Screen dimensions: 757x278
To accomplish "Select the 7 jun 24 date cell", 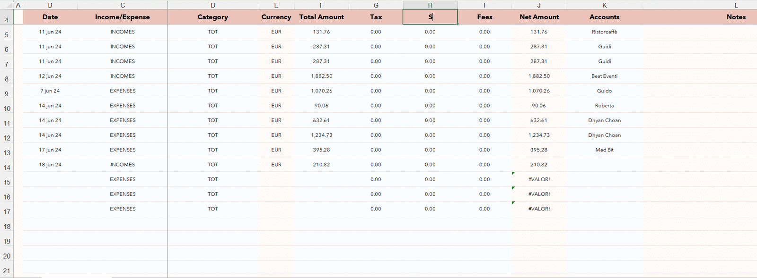I will tap(50, 91).
